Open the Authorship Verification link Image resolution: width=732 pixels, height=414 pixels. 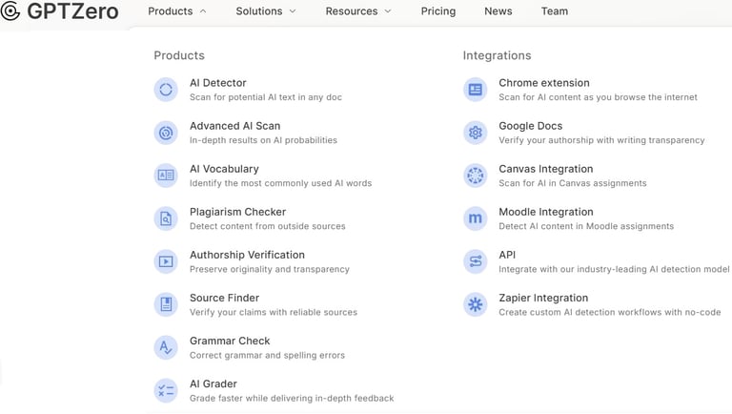(x=247, y=255)
